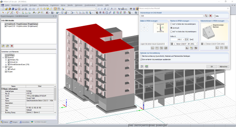
Task: Select the Zentrisch radio button
Action: click(171, 28)
